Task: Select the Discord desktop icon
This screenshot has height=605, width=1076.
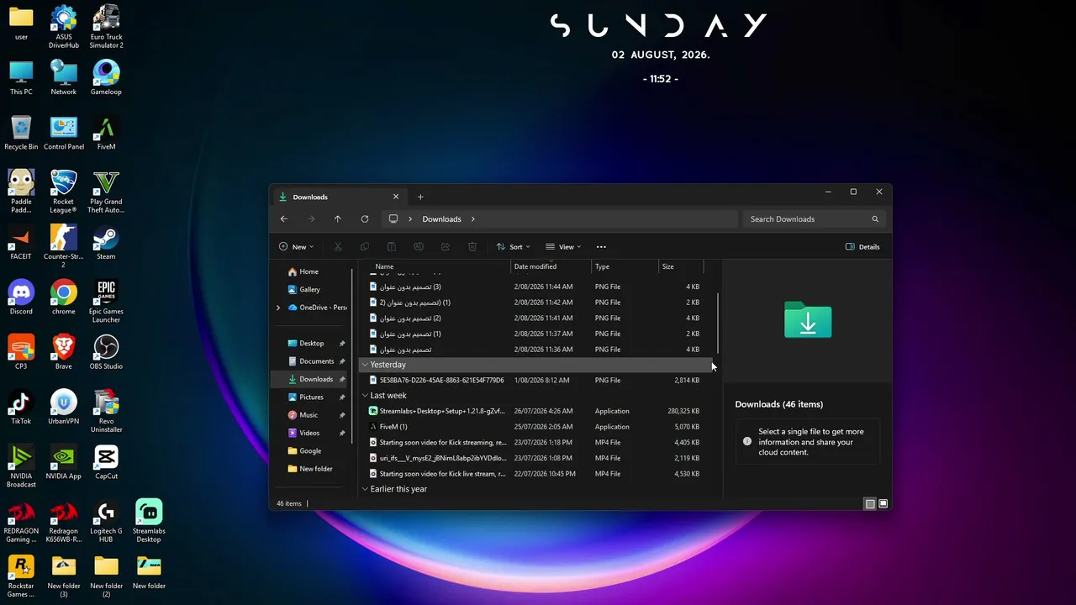Action: point(21,297)
